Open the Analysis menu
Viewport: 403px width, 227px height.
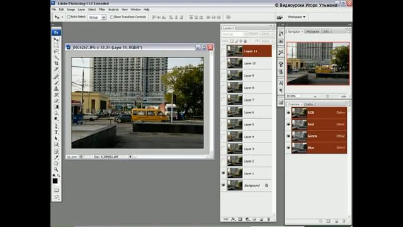click(113, 9)
